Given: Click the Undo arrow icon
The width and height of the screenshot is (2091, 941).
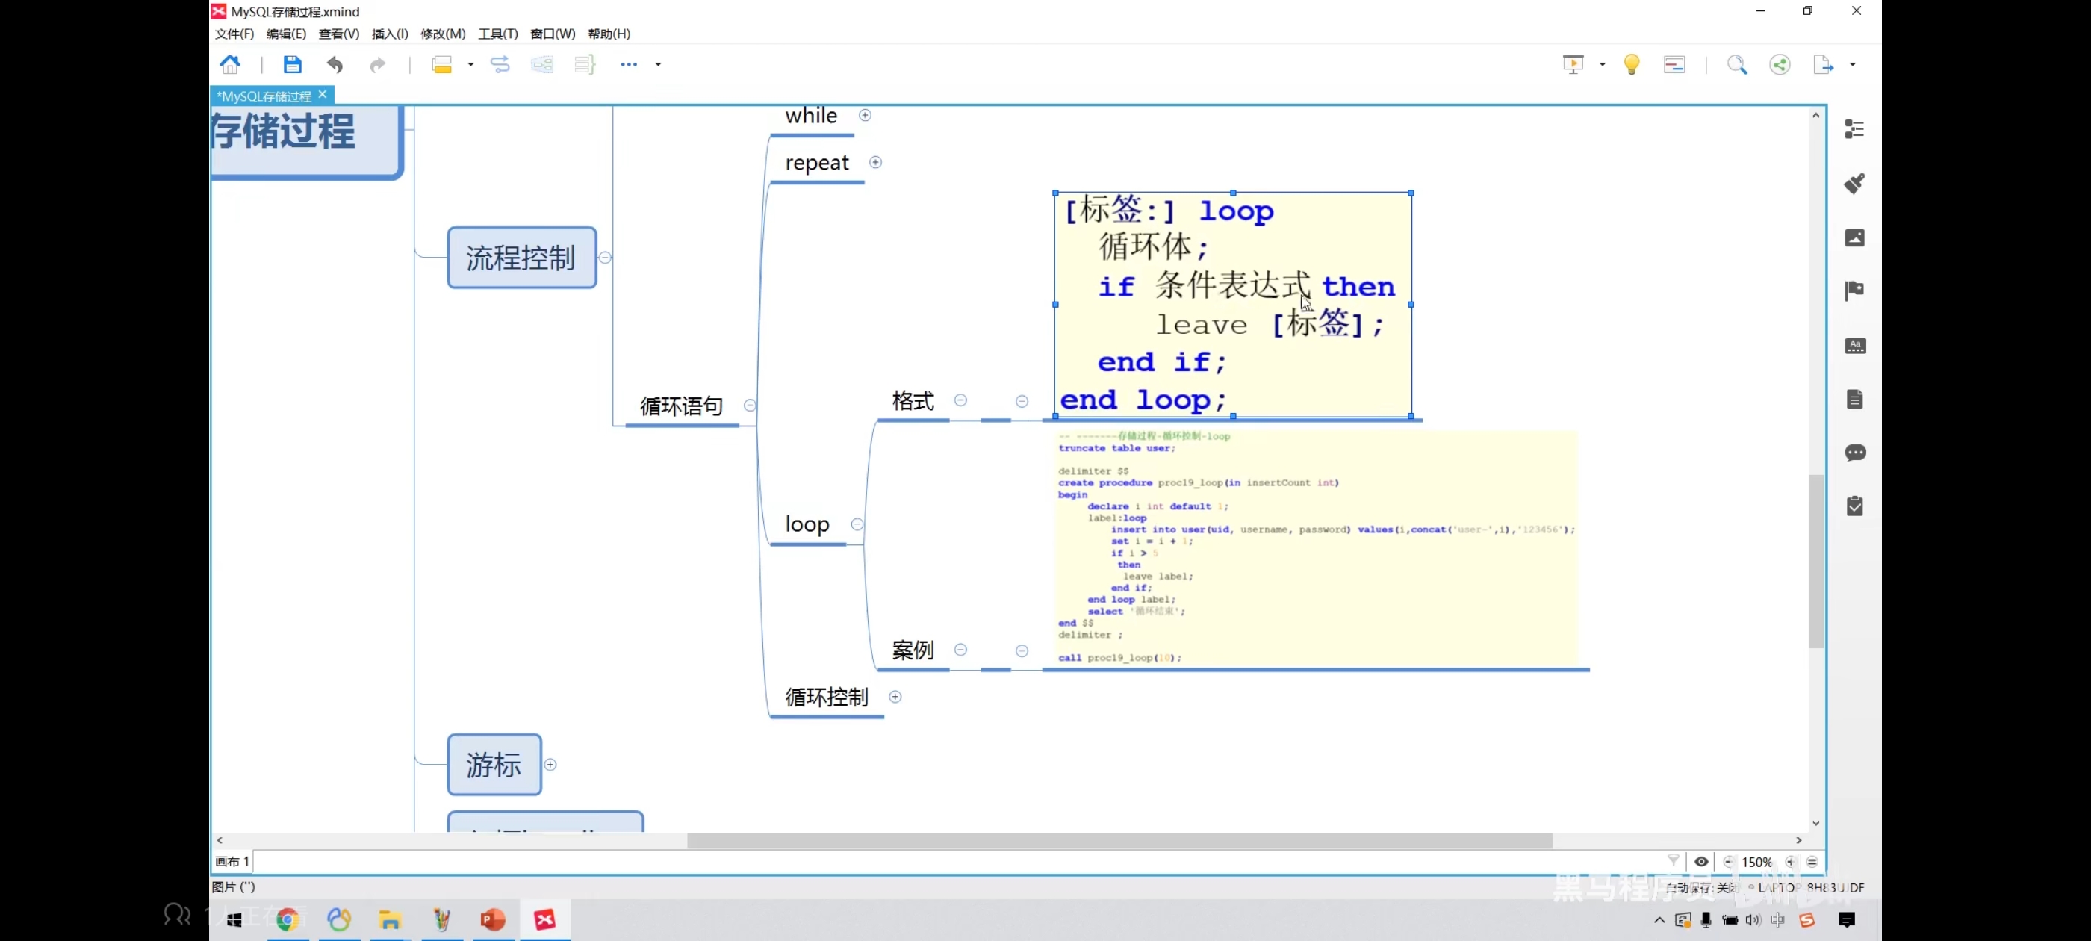Looking at the screenshot, I should pos(335,64).
